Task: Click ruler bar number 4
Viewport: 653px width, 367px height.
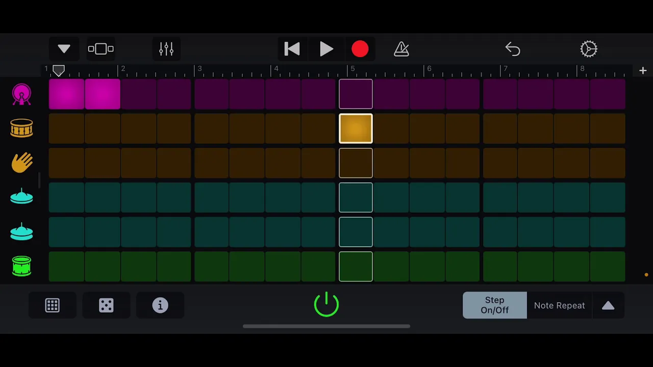Action: click(276, 69)
